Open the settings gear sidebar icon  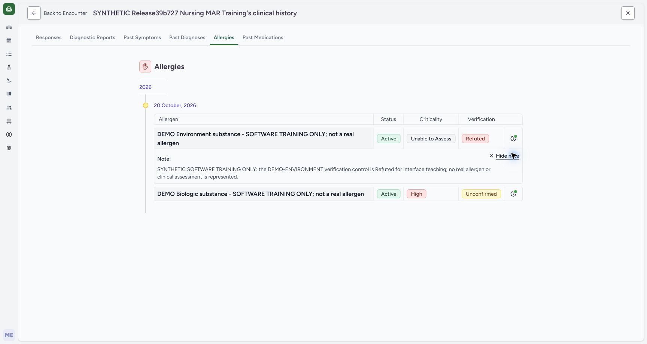(9, 148)
